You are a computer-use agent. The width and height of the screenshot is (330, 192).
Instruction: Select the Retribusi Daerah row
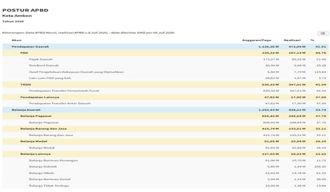[166, 66]
